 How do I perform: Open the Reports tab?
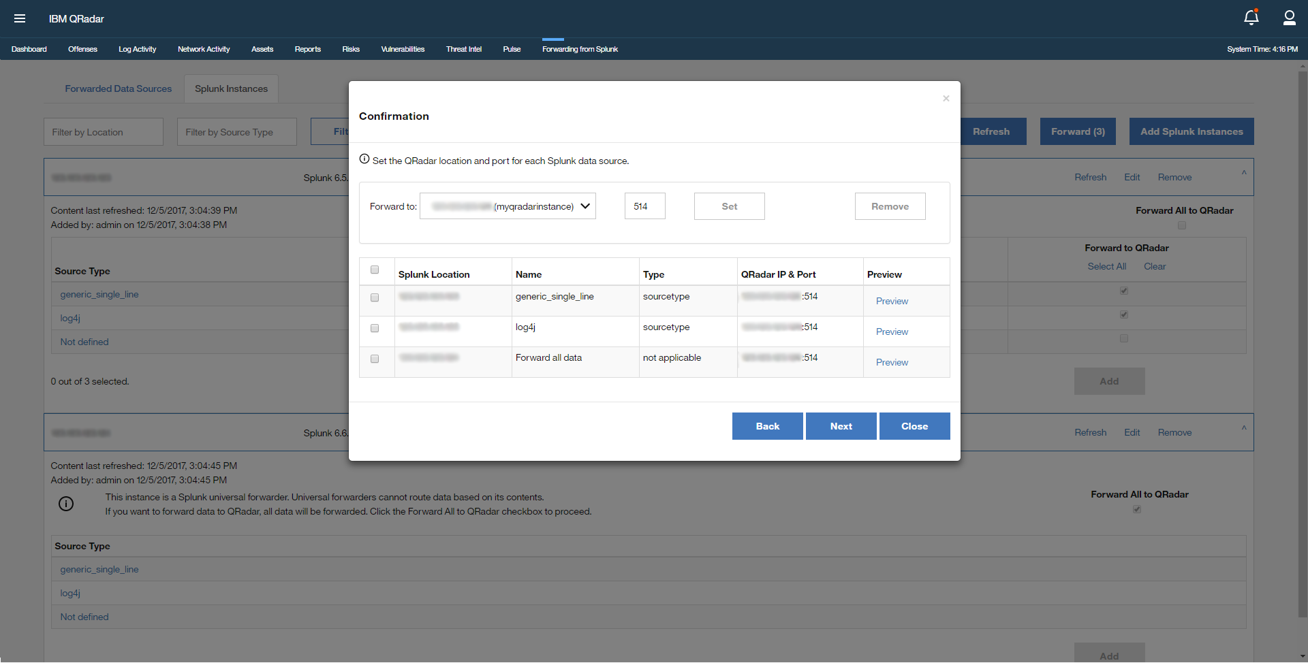[308, 49]
